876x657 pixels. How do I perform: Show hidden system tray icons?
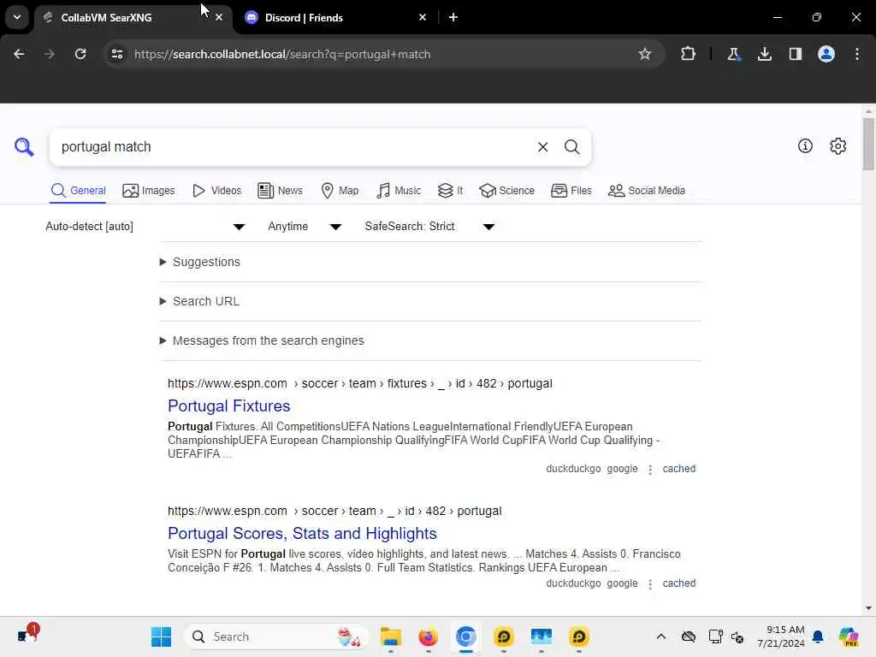coord(661,636)
